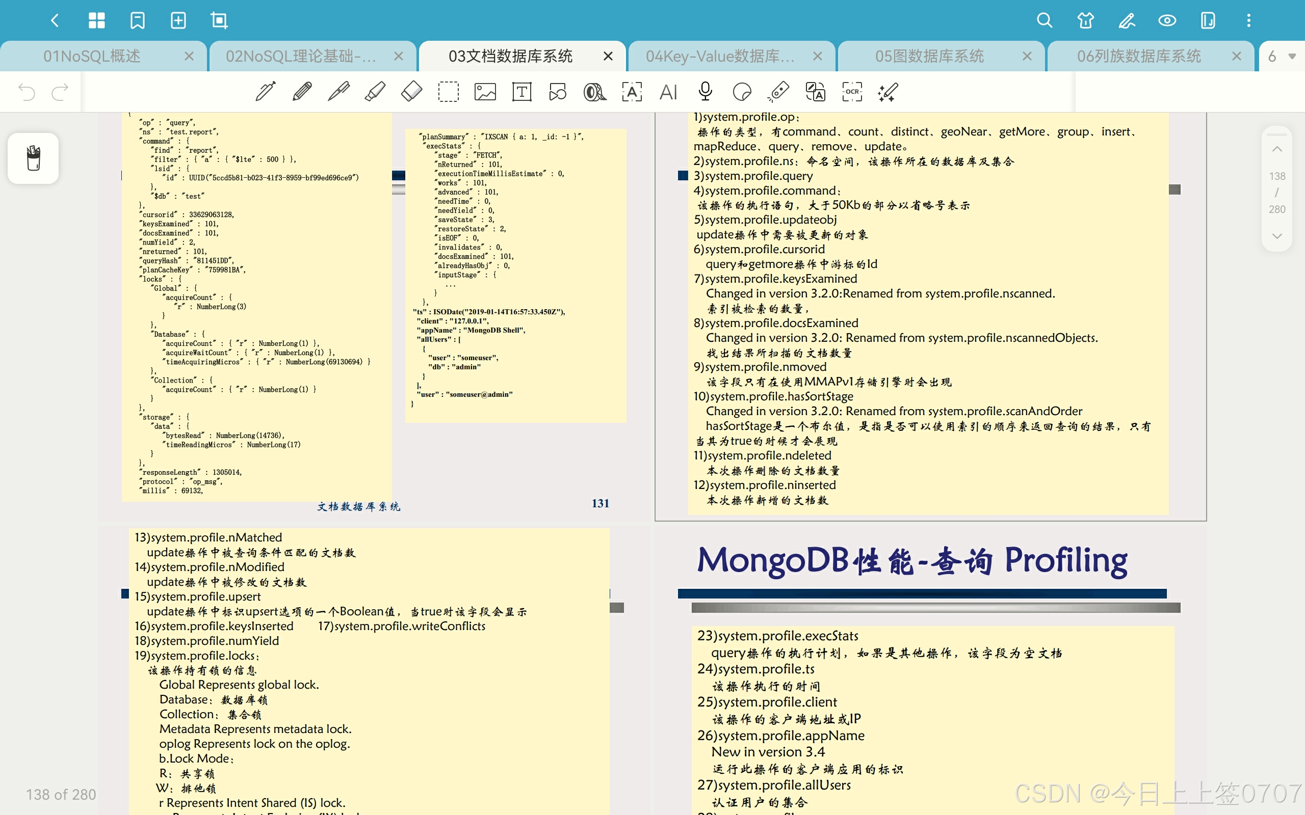Switch to the 06列族数据库系统 tab
This screenshot has height=815, width=1305.
coord(1139,56)
